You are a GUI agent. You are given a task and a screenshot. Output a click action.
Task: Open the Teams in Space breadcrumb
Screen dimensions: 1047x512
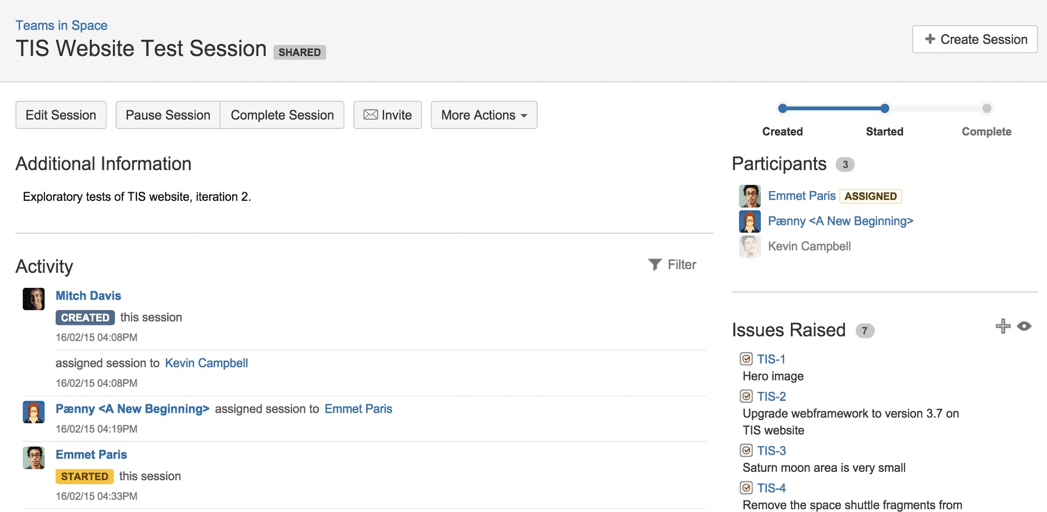[61, 25]
